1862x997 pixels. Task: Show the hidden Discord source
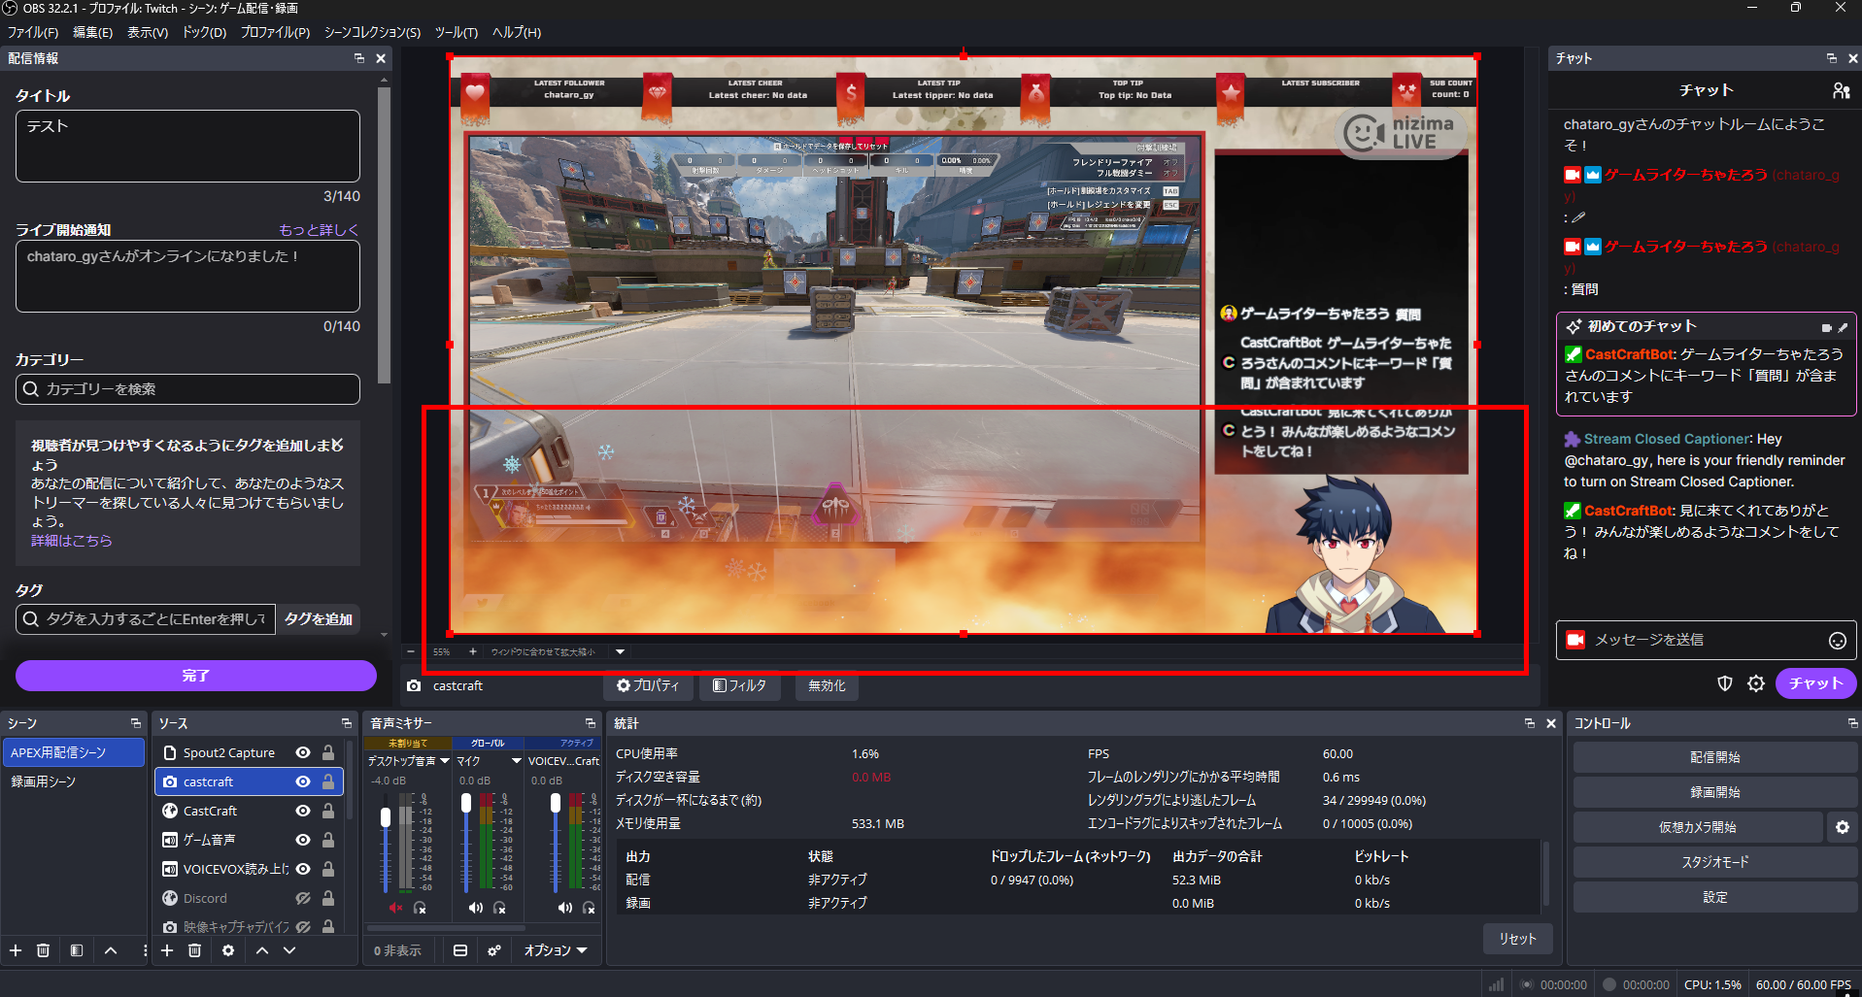pyautogui.click(x=303, y=898)
